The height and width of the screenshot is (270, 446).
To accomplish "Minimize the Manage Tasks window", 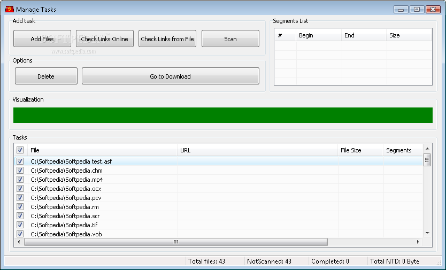I will coord(401,10).
